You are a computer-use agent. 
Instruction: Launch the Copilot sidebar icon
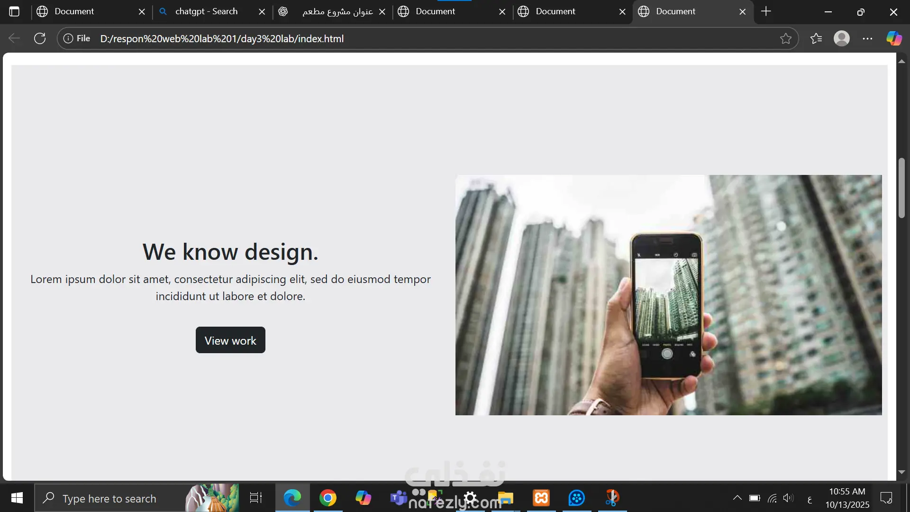pyautogui.click(x=894, y=38)
